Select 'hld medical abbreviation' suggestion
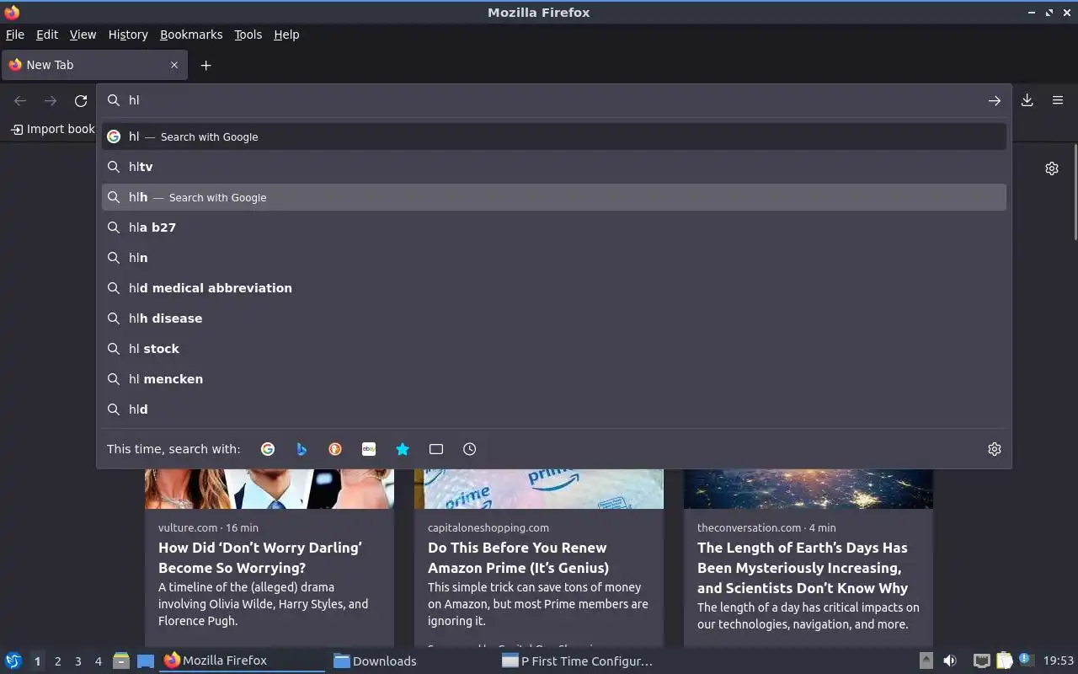The image size is (1078, 674). (554, 288)
